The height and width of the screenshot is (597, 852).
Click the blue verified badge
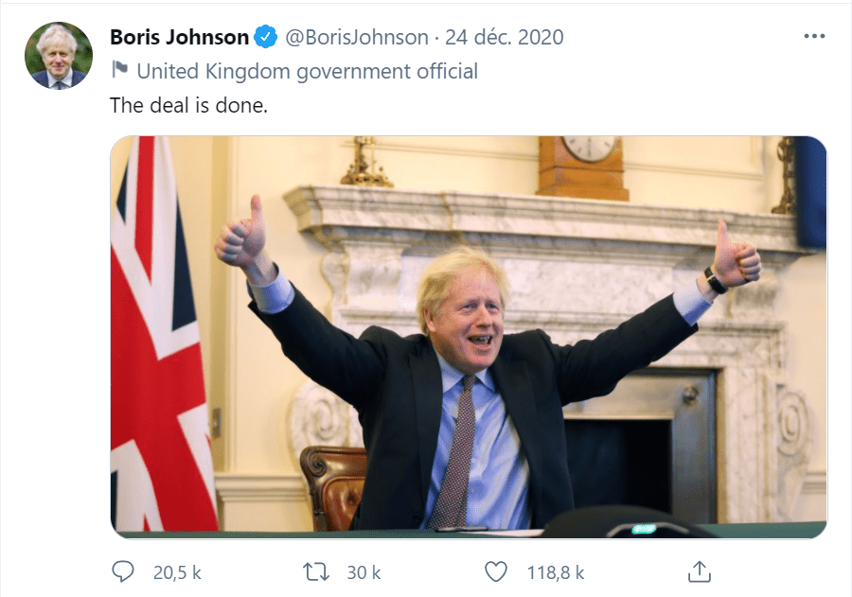click(266, 38)
